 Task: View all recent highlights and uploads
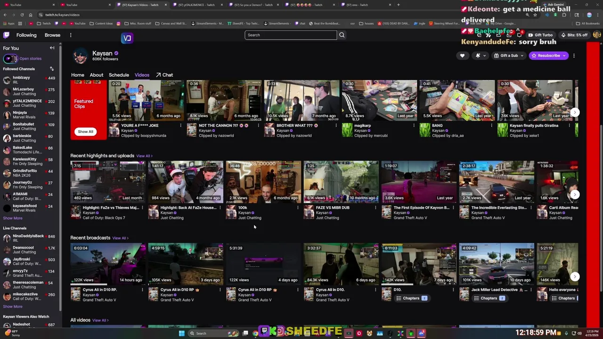click(x=144, y=156)
